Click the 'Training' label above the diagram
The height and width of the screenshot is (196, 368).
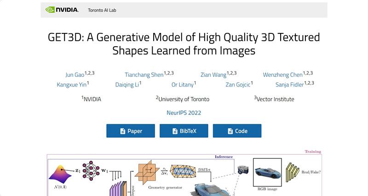pos(313,152)
